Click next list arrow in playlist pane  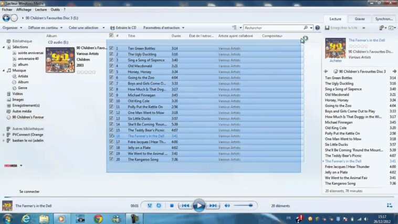click(x=394, y=72)
